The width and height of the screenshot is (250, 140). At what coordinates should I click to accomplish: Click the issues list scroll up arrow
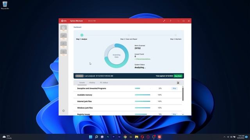(183, 86)
